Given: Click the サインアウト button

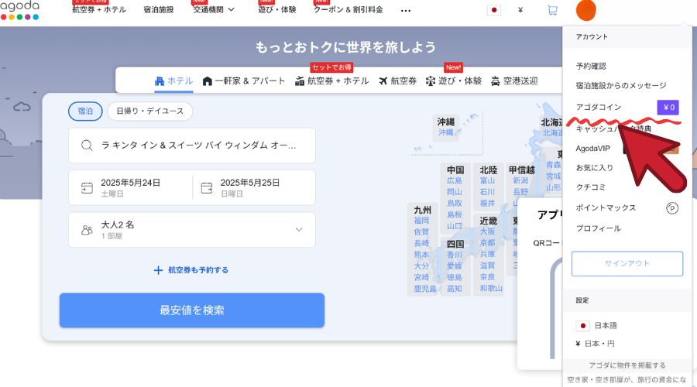Looking at the screenshot, I should (x=627, y=263).
